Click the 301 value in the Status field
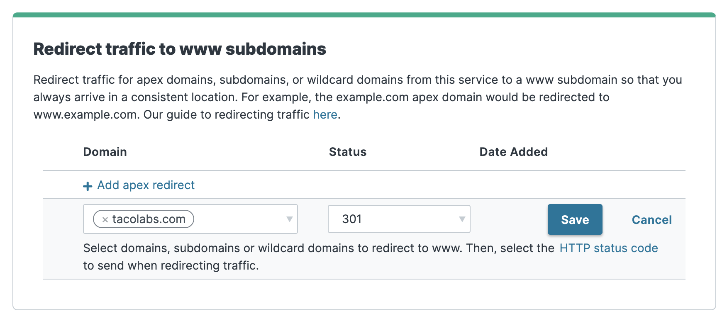The image size is (727, 321). point(352,219)
